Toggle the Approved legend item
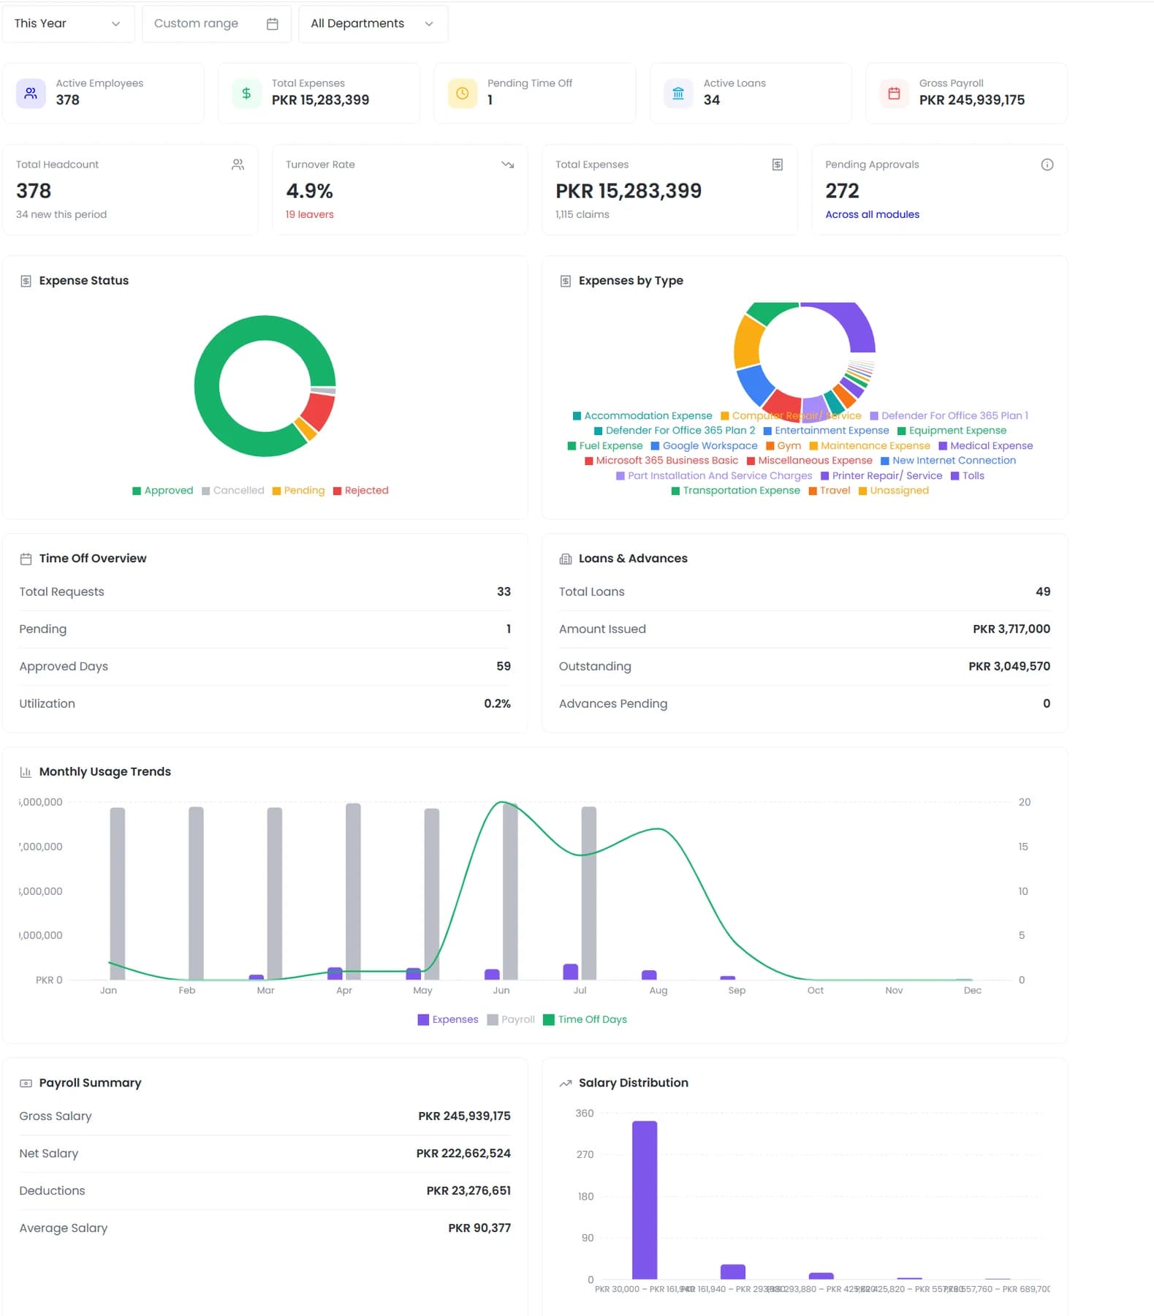This screenshot has width=1154, height=1316. (162, 491)
